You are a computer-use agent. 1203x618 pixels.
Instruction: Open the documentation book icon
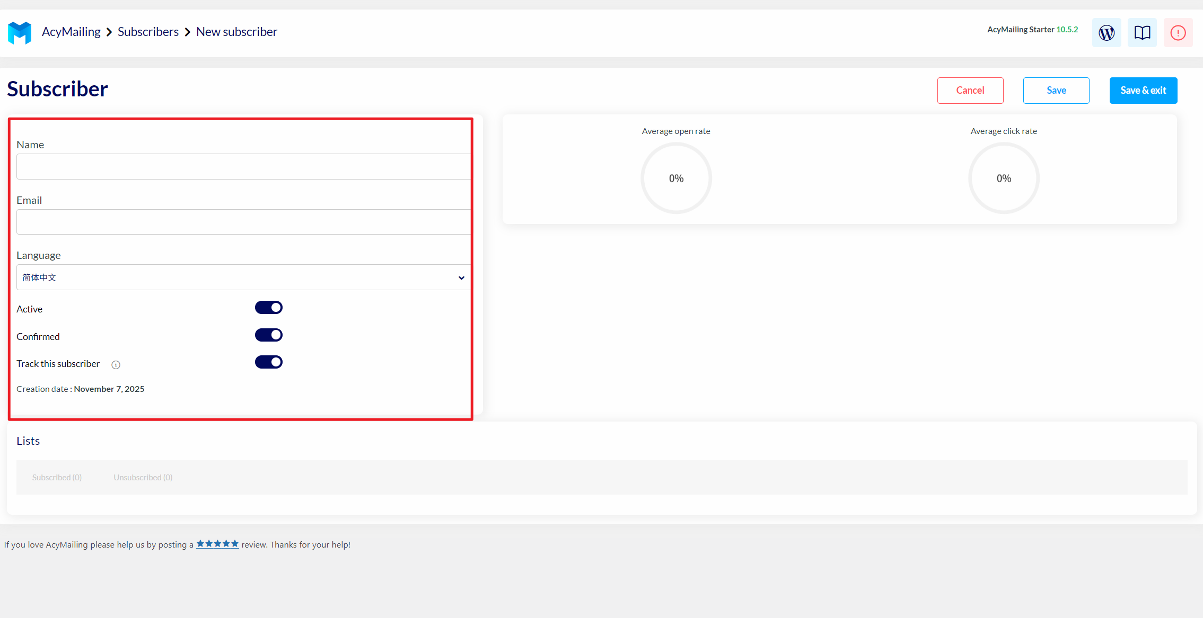tap(1142, 33)
